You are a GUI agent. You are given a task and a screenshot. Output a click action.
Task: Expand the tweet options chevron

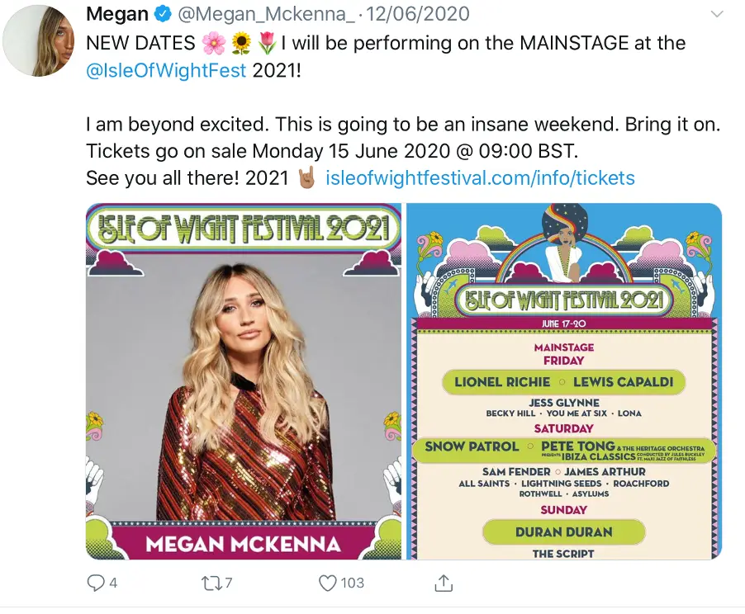716,15
